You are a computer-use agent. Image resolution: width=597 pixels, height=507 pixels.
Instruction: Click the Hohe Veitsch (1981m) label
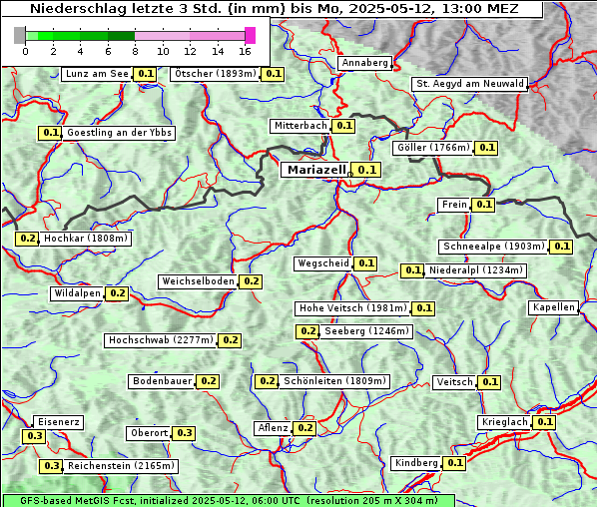(x=353, y=308)
